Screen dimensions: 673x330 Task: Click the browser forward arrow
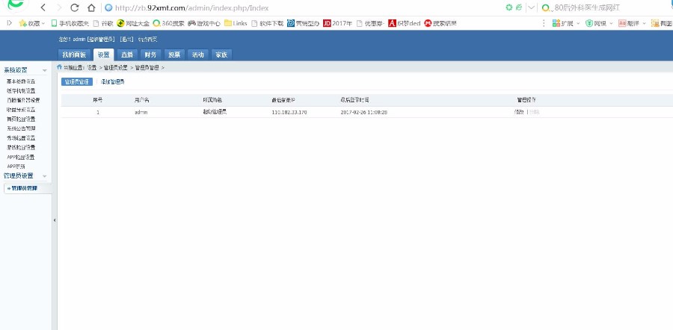[59, 7]
